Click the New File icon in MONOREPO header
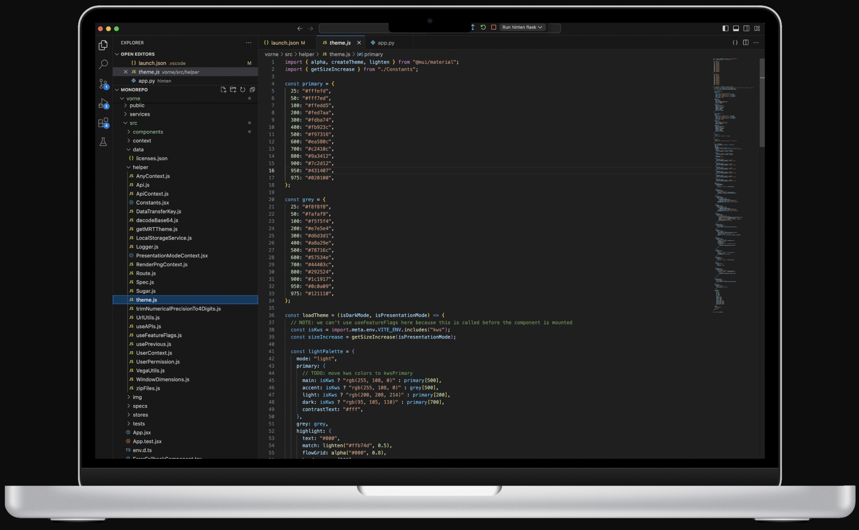 click(223, 90)
